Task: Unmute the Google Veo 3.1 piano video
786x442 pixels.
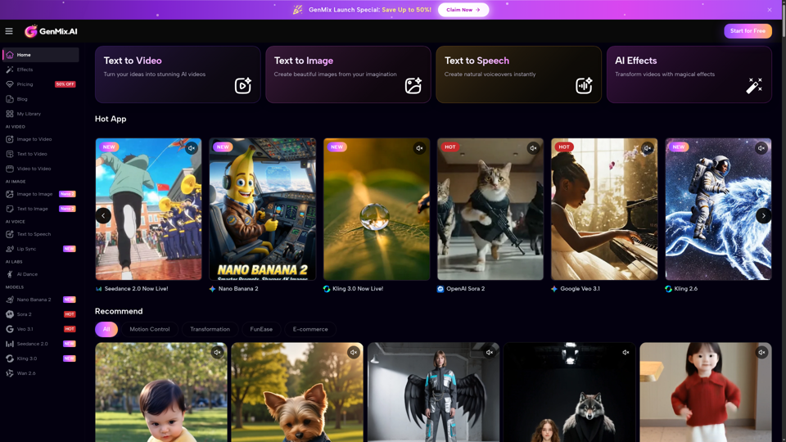Action: pyautogui.click(x=647, y=148)
